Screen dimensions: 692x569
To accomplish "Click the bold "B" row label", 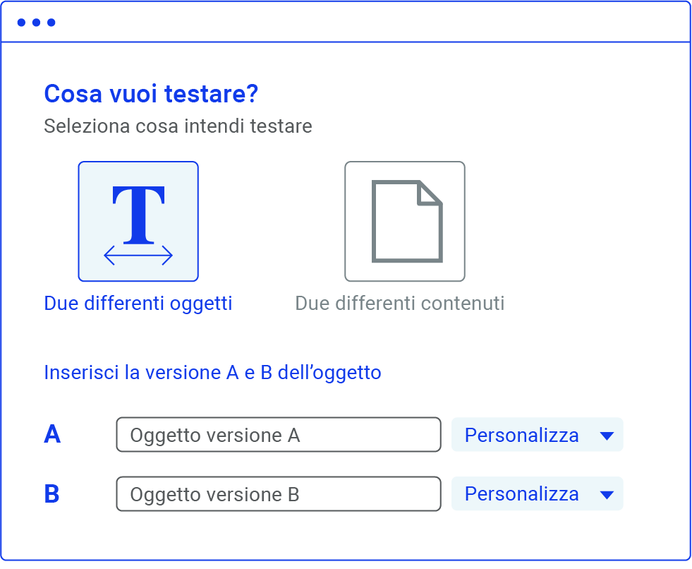I will (x=52, y=494).
